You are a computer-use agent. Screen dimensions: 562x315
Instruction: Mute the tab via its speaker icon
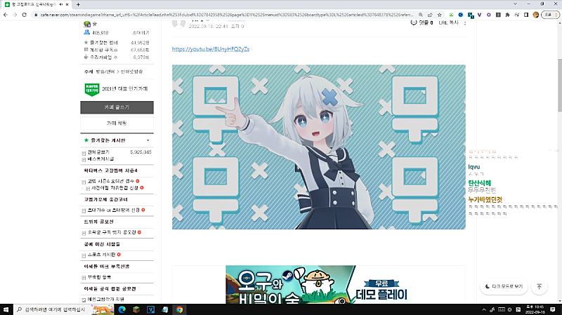61,4
